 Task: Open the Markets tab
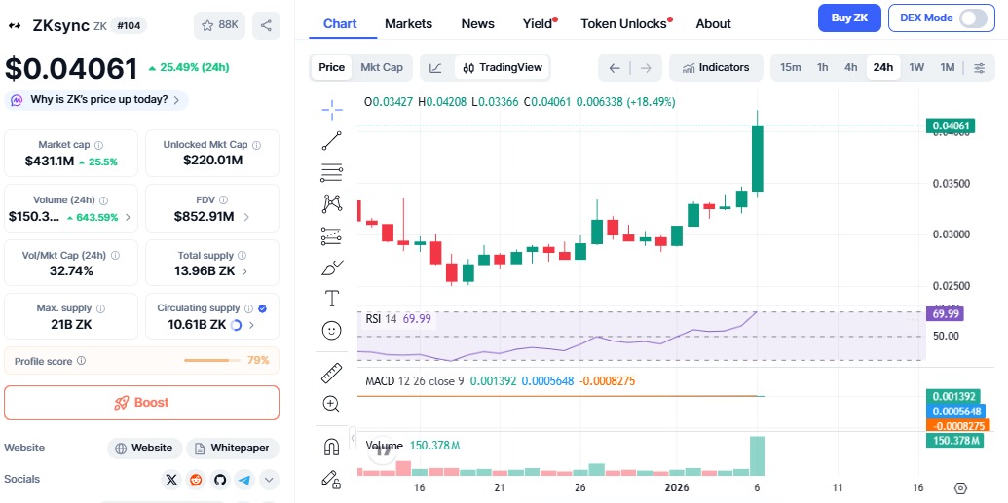coord(408,23)
